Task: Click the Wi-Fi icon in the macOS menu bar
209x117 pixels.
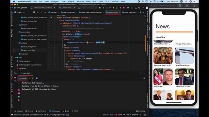Action: [x=154, y=1]
